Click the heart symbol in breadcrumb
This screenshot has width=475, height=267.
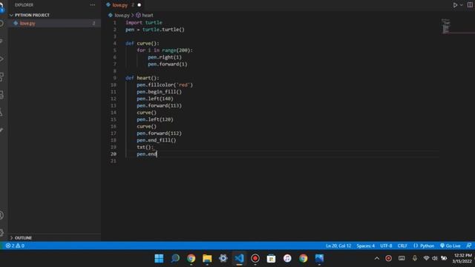coord(148,15)
